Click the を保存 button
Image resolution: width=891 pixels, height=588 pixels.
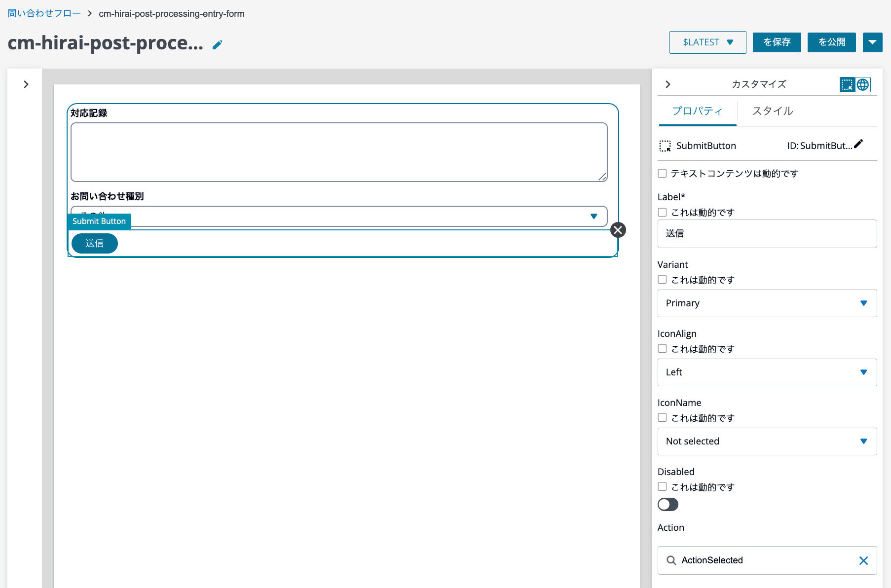777,42
